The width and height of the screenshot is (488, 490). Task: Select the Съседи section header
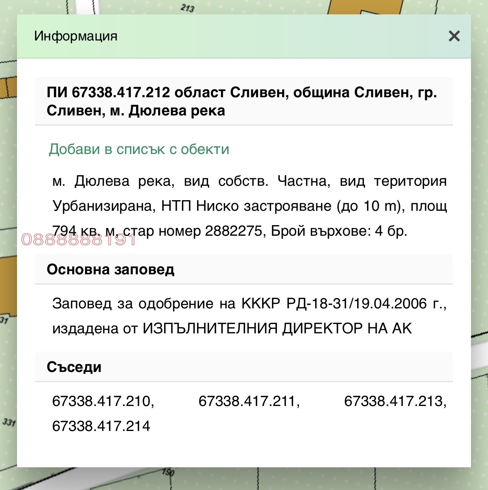(76, 367)
